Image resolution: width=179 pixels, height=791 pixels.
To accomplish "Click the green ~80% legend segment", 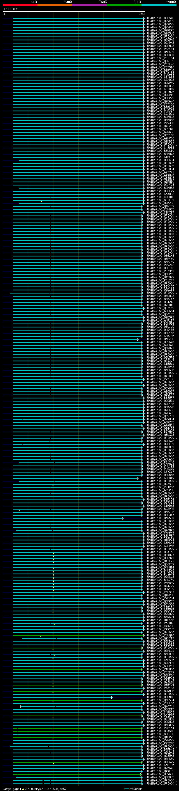I will tap(124, 5).
